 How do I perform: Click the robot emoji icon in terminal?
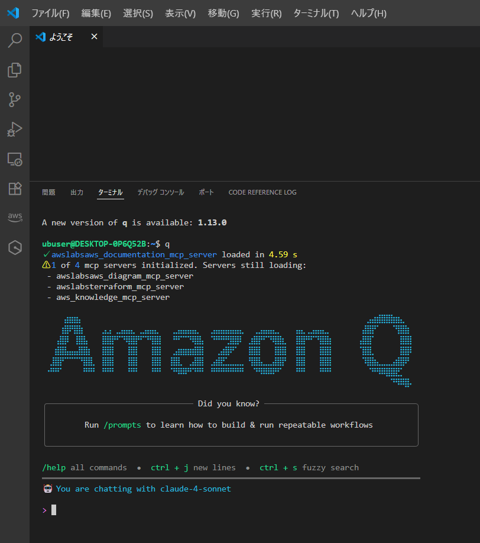click(48, 489)
